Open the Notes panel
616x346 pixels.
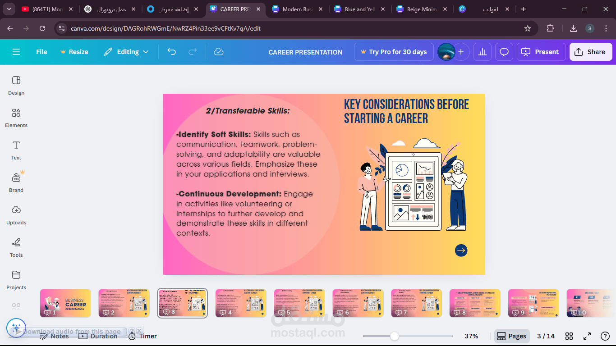[54, 336]
